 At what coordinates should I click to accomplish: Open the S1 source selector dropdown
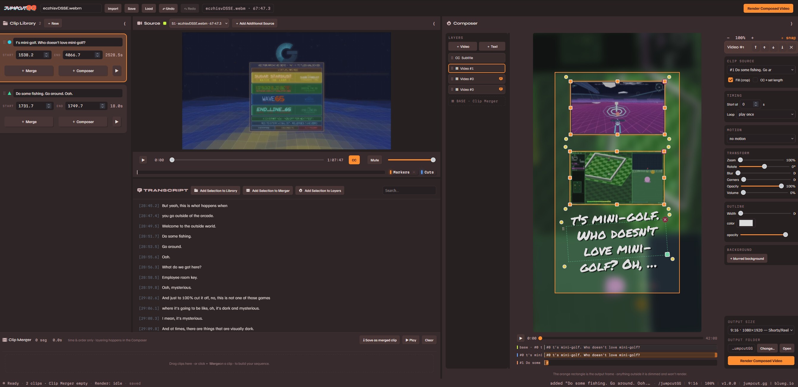coord(199,23)
